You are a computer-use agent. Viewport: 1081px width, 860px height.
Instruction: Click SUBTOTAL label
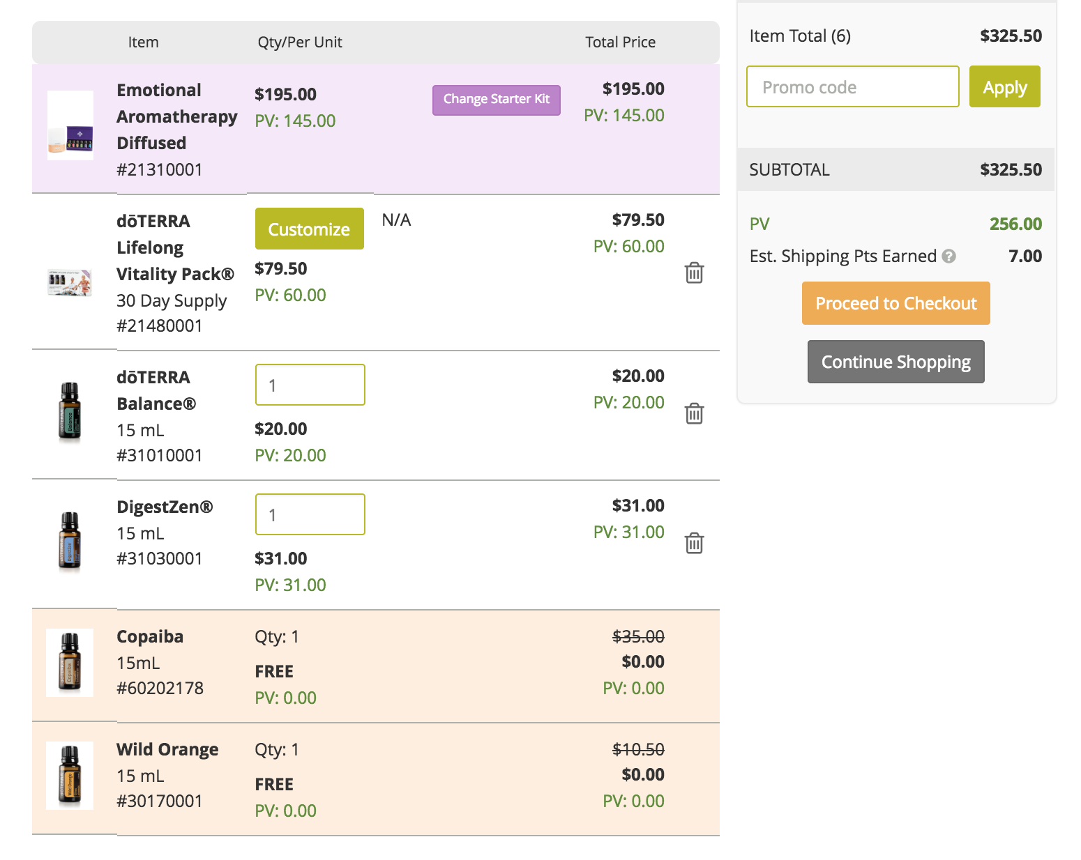[789, 169]
